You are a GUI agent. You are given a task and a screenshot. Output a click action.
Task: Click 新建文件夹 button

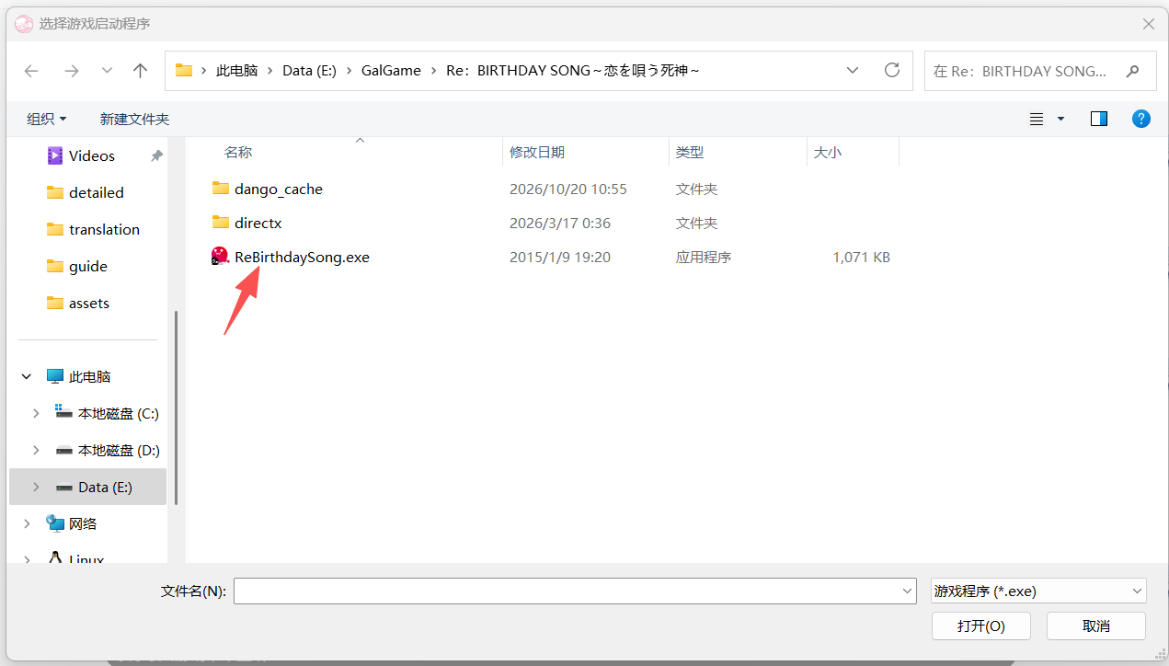pos(134,119)
